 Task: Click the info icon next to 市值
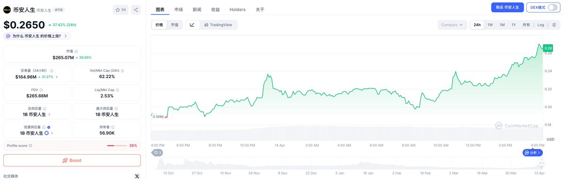(x=76, y=51)
